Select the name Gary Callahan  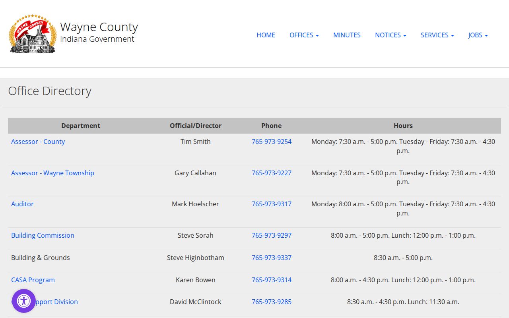196,173
